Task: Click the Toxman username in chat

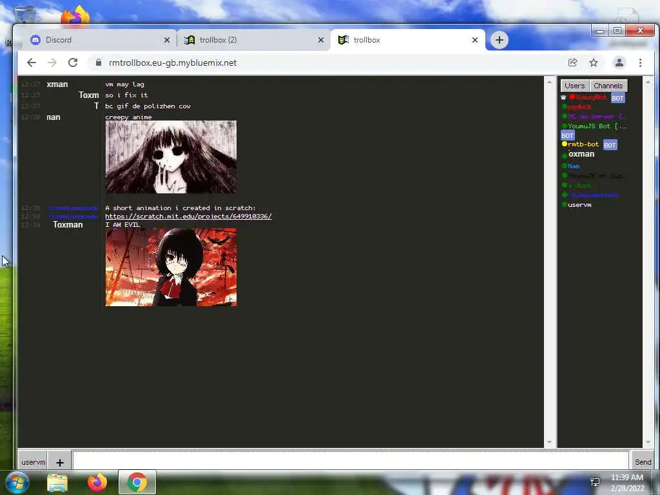Action: [x=68, y=225]
